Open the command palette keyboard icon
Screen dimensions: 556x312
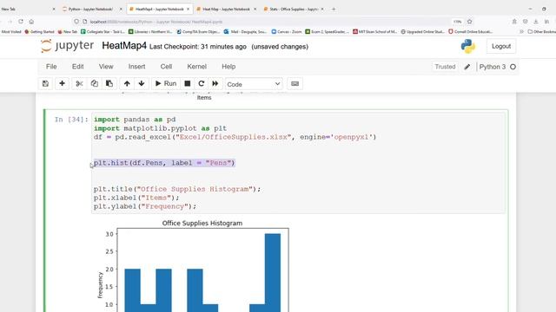[295, 84]
